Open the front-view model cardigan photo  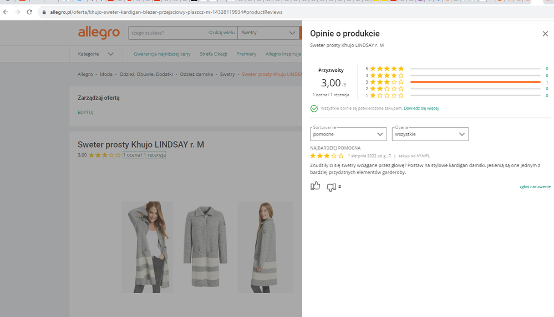coord(148,247)
